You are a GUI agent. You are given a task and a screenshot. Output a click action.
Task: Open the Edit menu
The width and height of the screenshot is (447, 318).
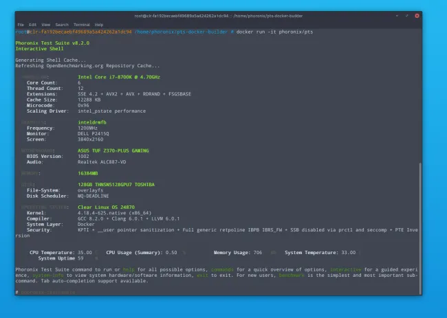32,25
